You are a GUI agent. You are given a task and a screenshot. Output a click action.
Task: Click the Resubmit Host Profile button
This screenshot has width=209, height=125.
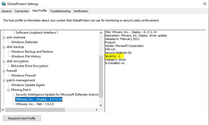(x=22, y=118)
